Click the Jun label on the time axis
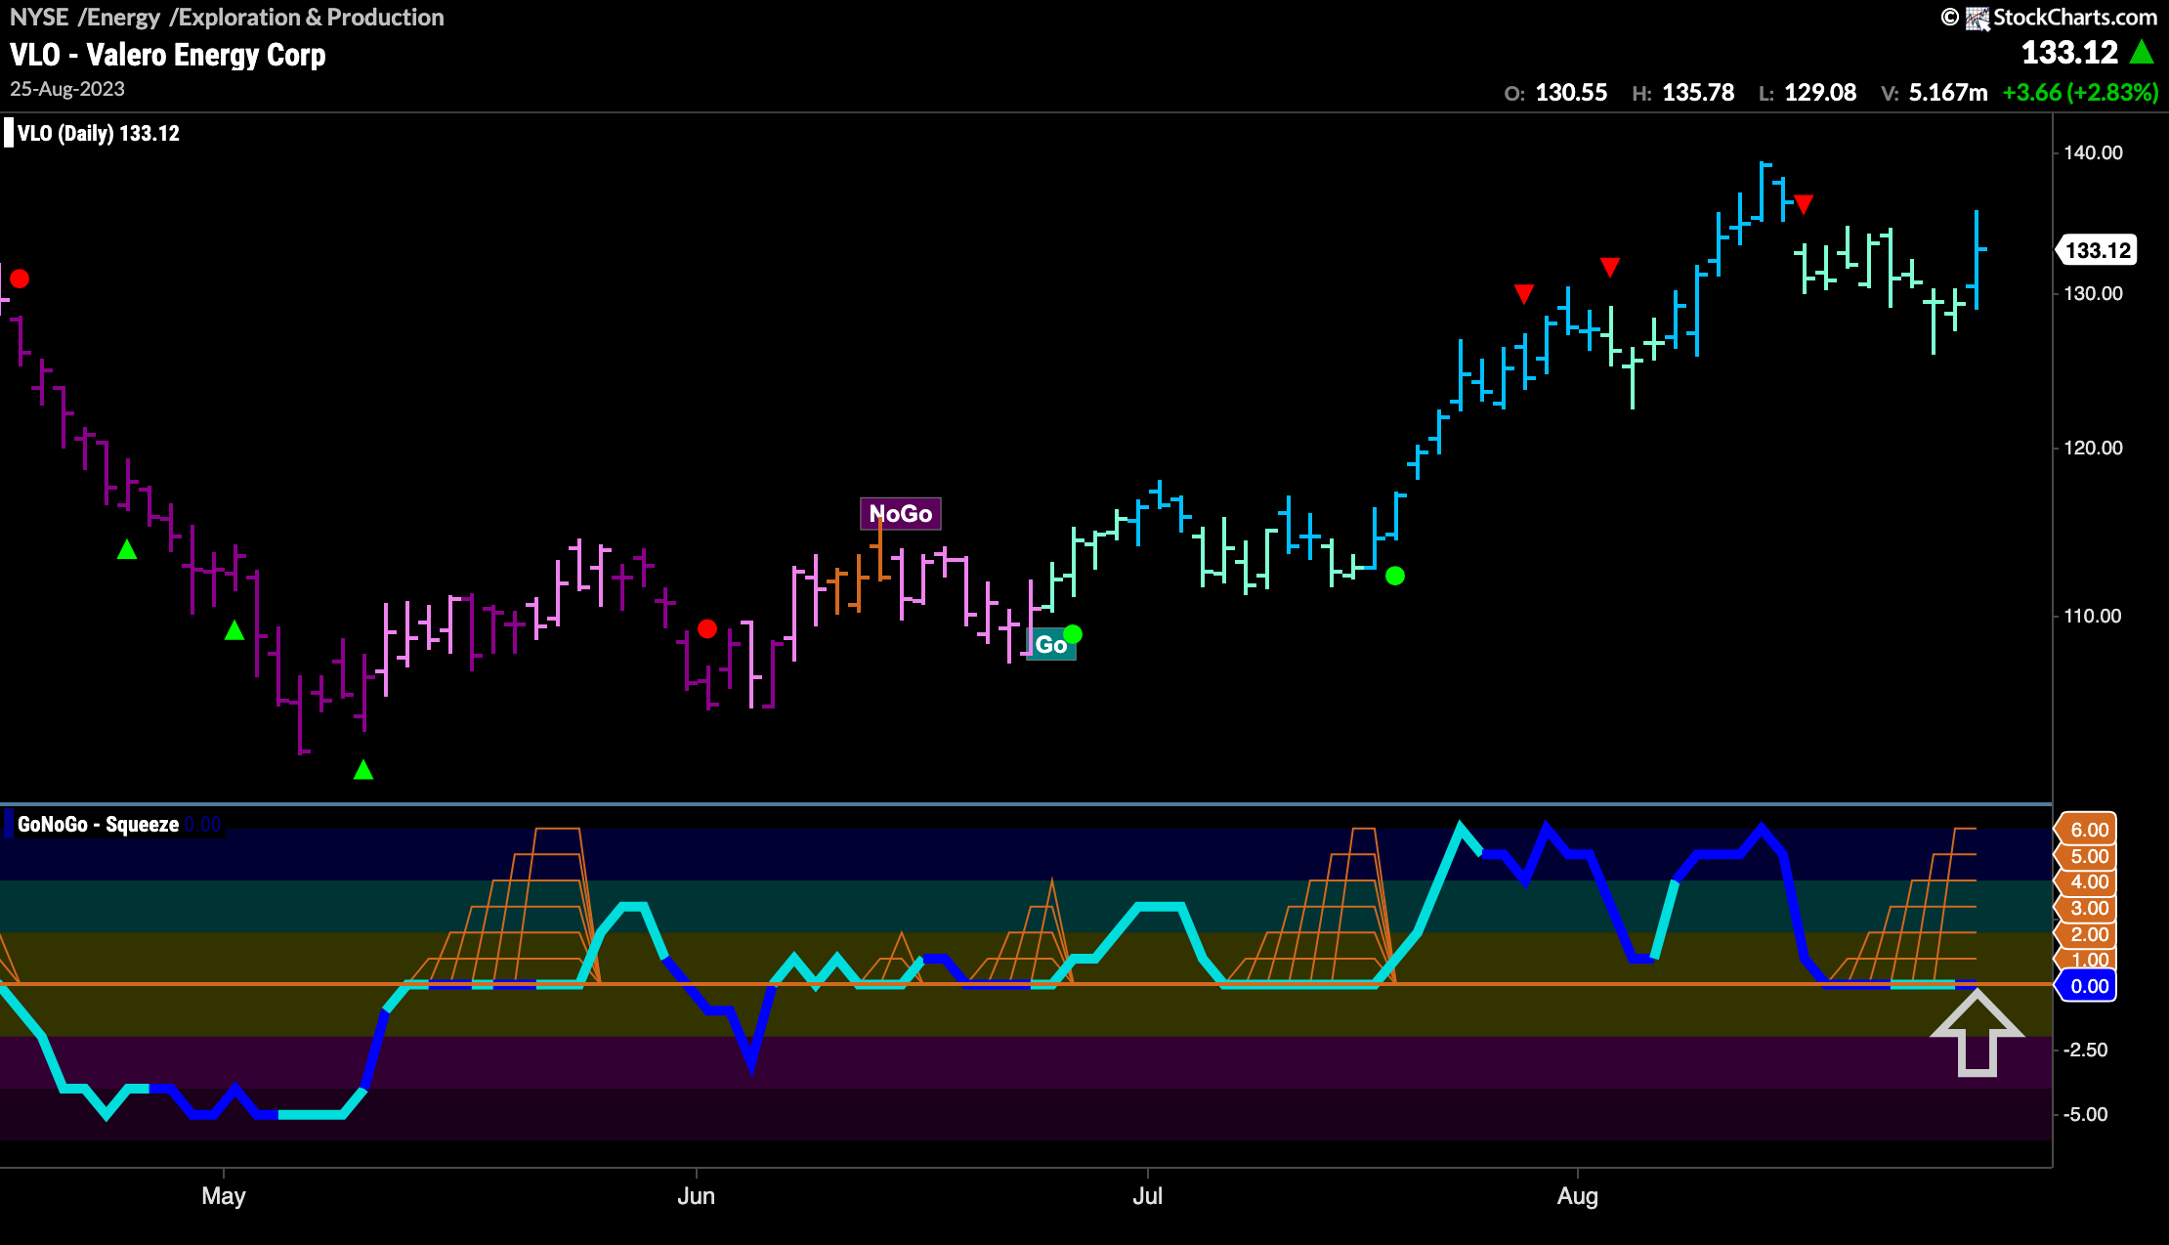 coord(696,1196)
